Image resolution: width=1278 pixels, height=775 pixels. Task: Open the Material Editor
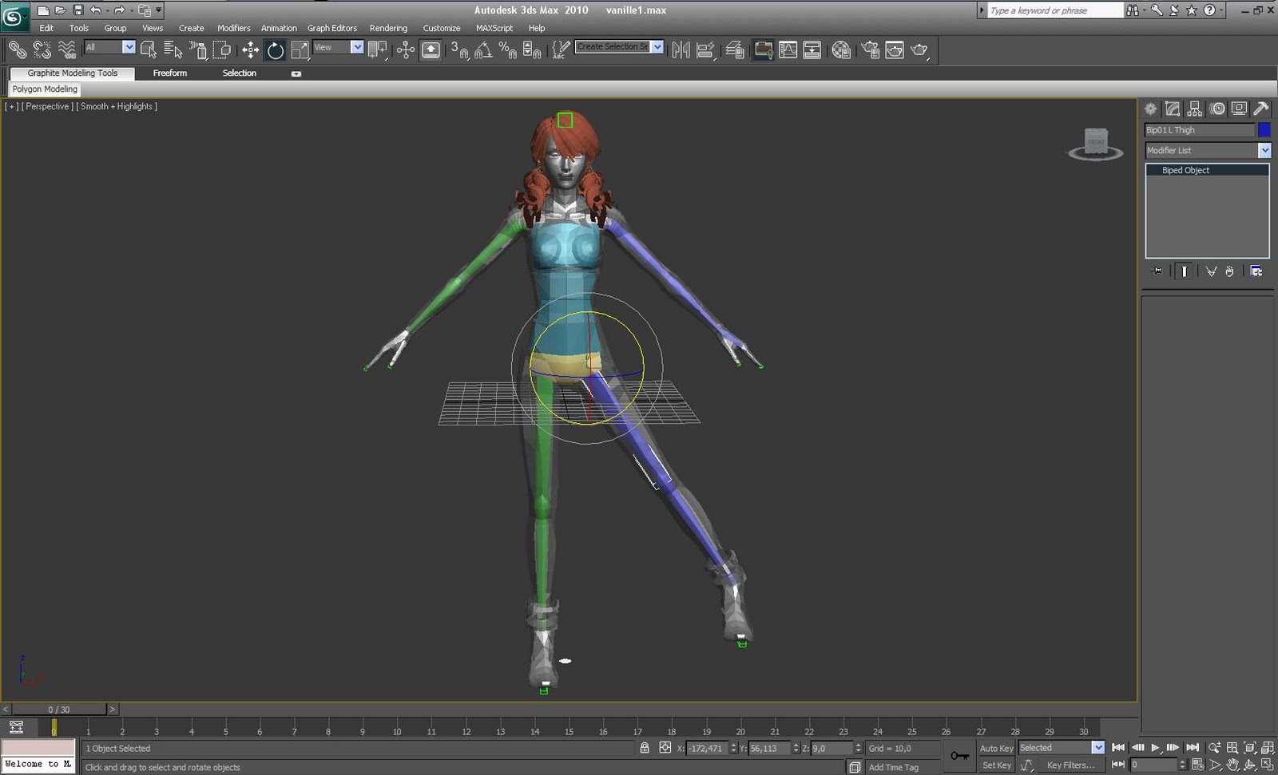tap(840, 50)
